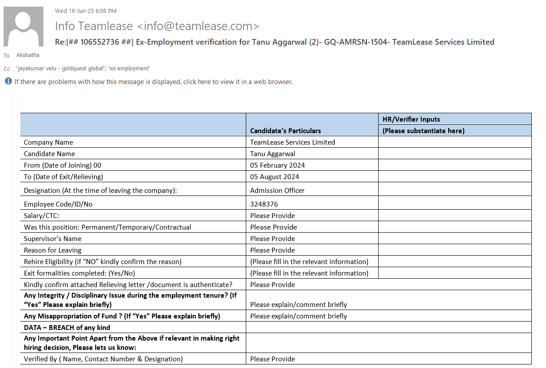Click the Designation label cell
The width and height of the screenshot is (546, 368).
(x=133, y=189)
